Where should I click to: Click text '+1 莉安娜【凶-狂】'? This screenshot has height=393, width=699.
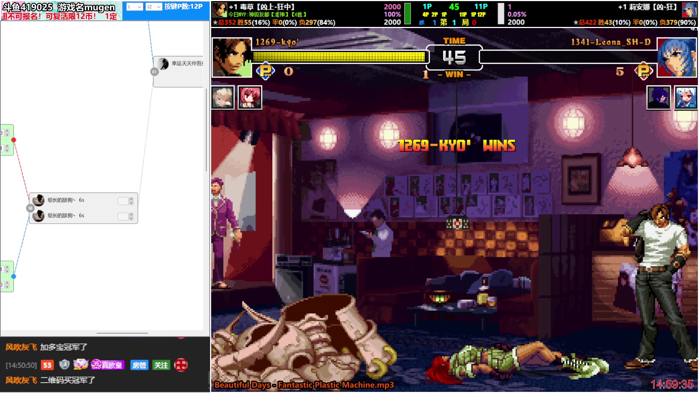(x=647, y=7)
